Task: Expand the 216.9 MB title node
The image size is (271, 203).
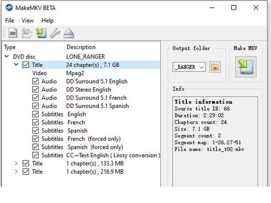Action: (16, 172)
